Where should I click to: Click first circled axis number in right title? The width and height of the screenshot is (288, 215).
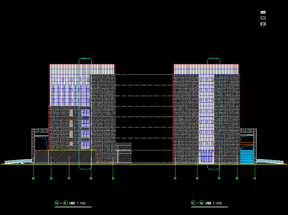click(193, 203)
